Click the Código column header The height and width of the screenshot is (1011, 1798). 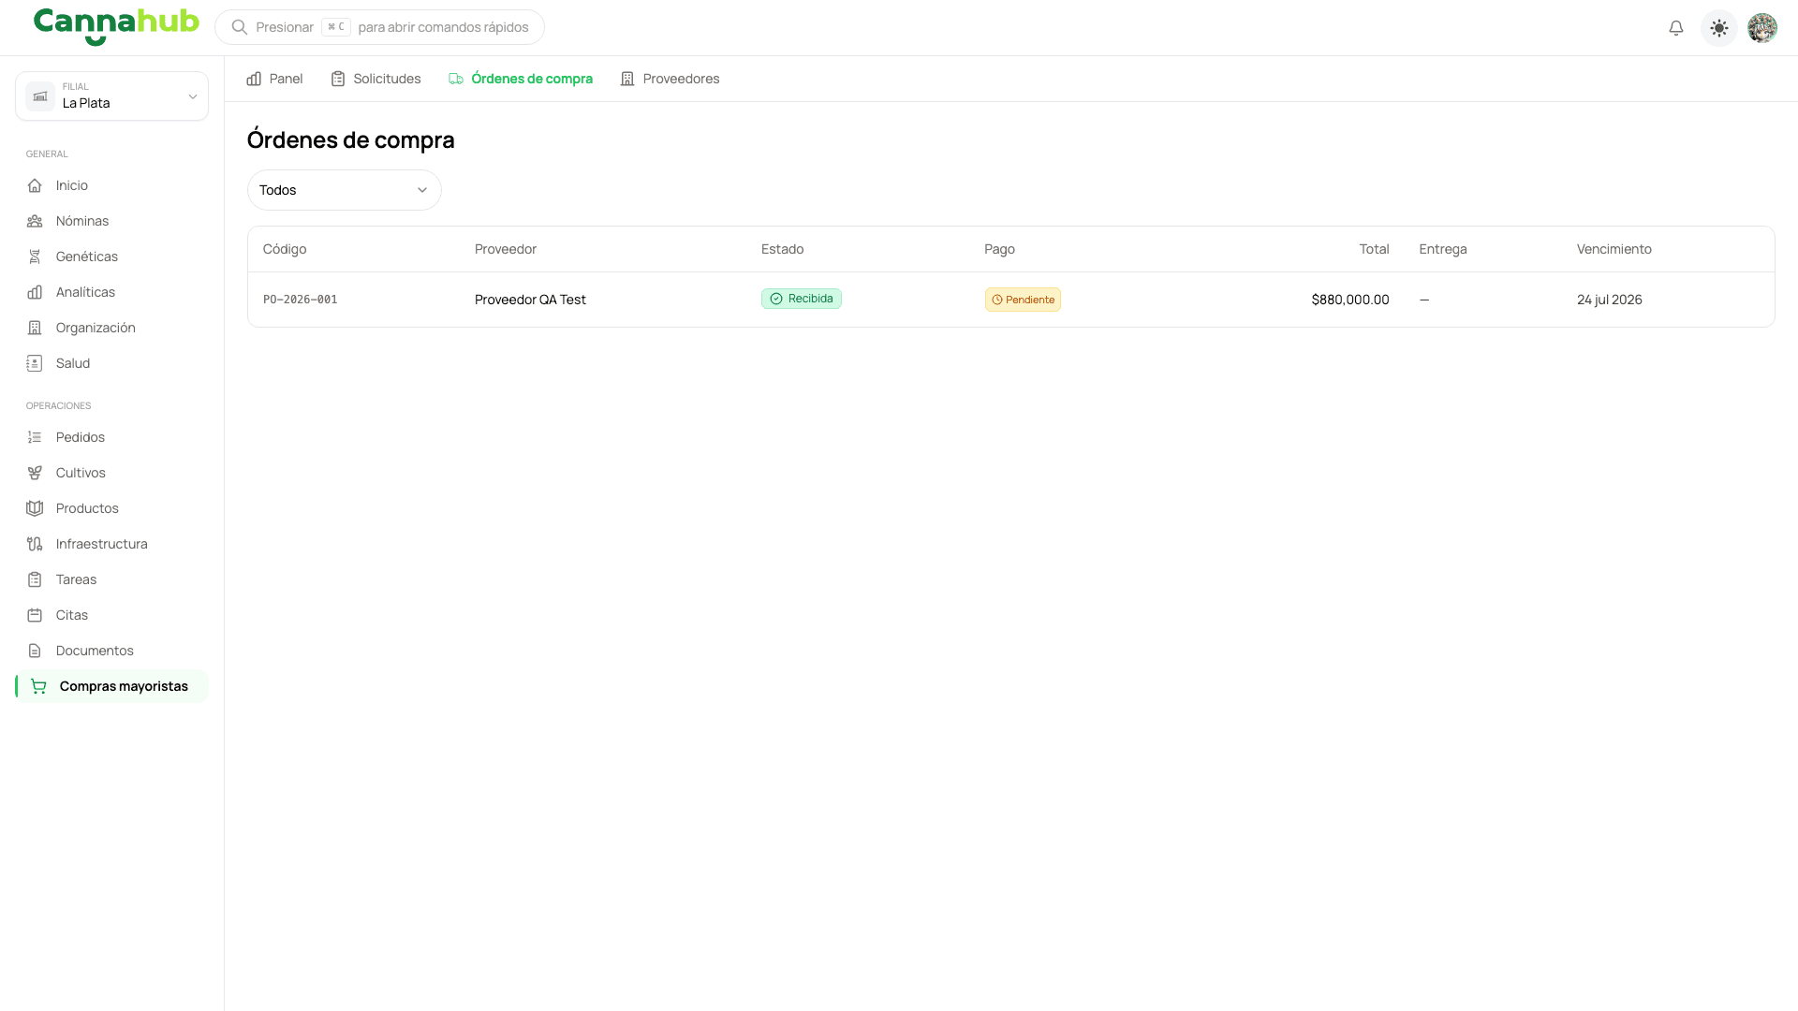click(x=285, y=249)
